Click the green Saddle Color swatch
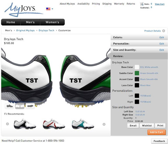The height and width of the screenshot is (144, 168). pyautogui.click(x=137, y=73)
